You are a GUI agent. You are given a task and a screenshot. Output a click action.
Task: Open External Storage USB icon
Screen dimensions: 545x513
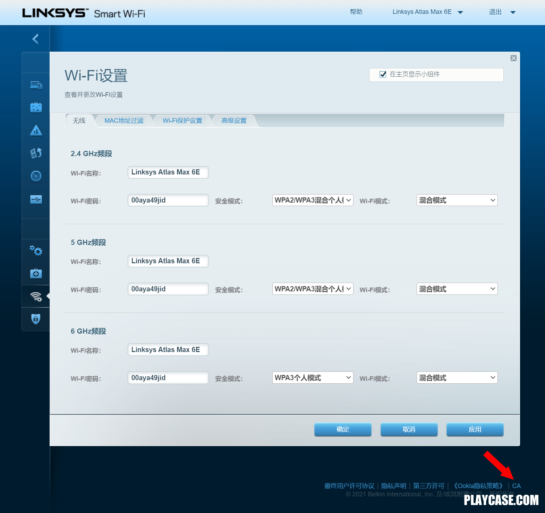pyautogui.click(x=36, y=199)
